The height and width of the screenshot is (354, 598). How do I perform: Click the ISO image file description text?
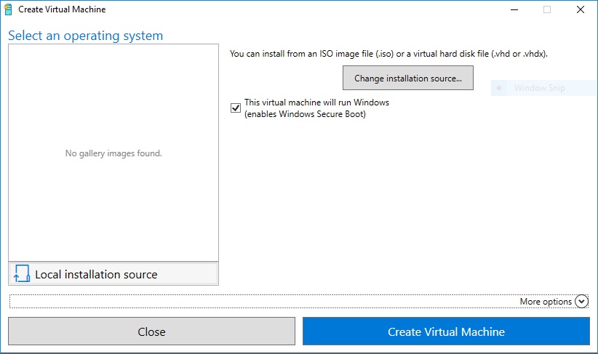tap(388, 54)
